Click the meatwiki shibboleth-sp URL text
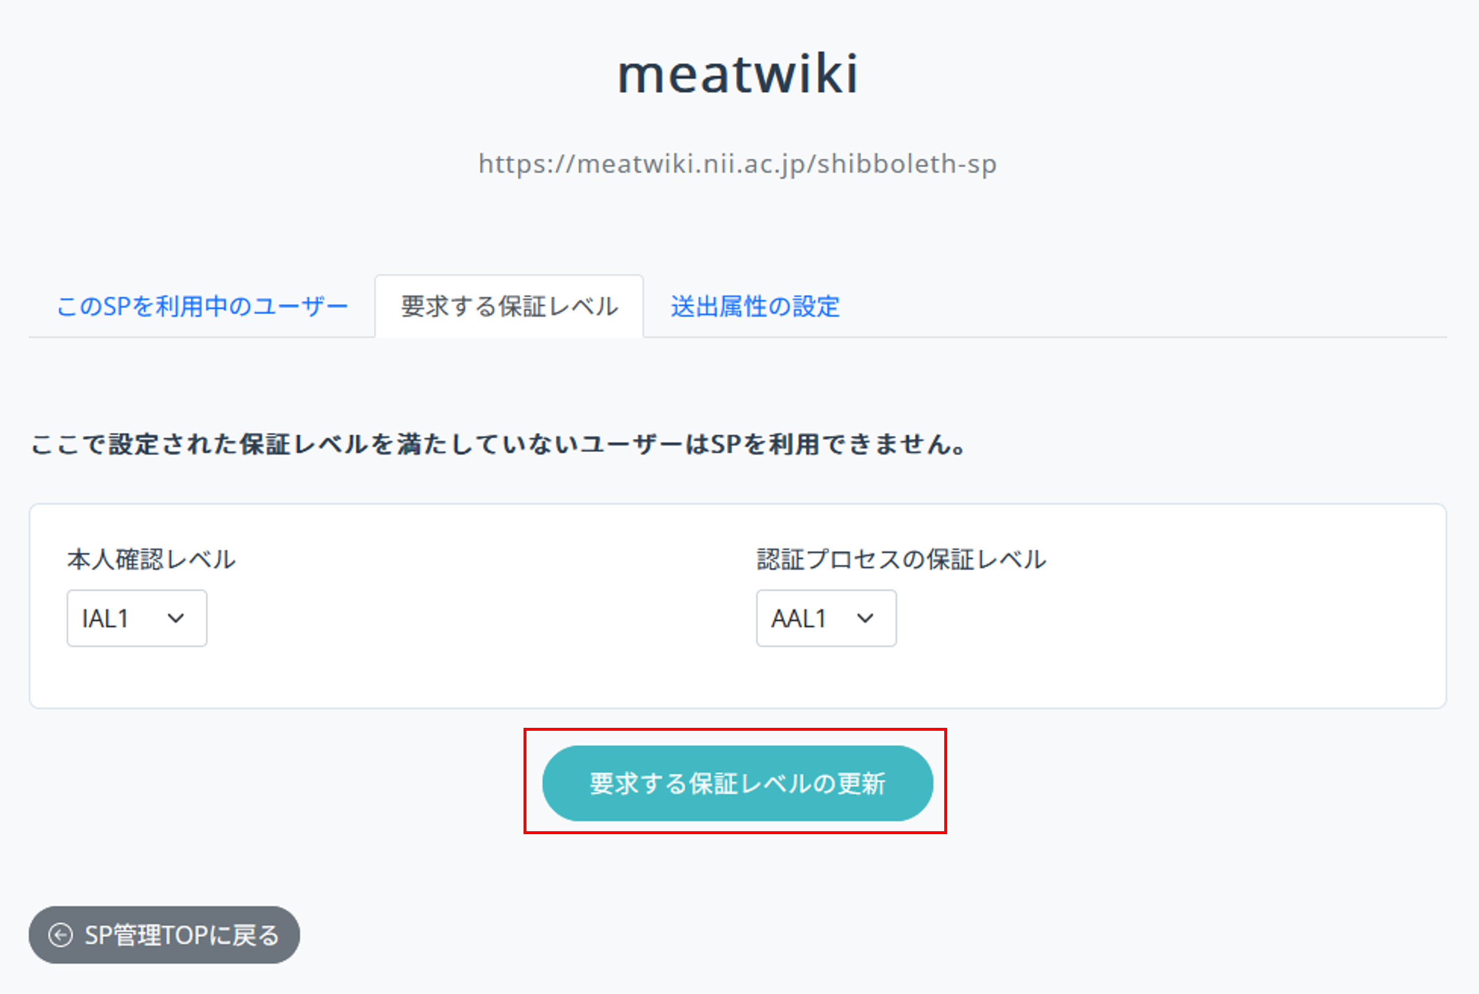This screenshot has height=994, width=1479. pyautogui.click(x=737, y=164)
